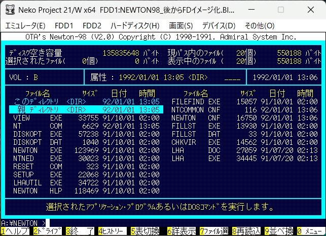Open the エミュレータ(E) menu
Viewport: 326px width, 236px height.
(x=25, y=25)
